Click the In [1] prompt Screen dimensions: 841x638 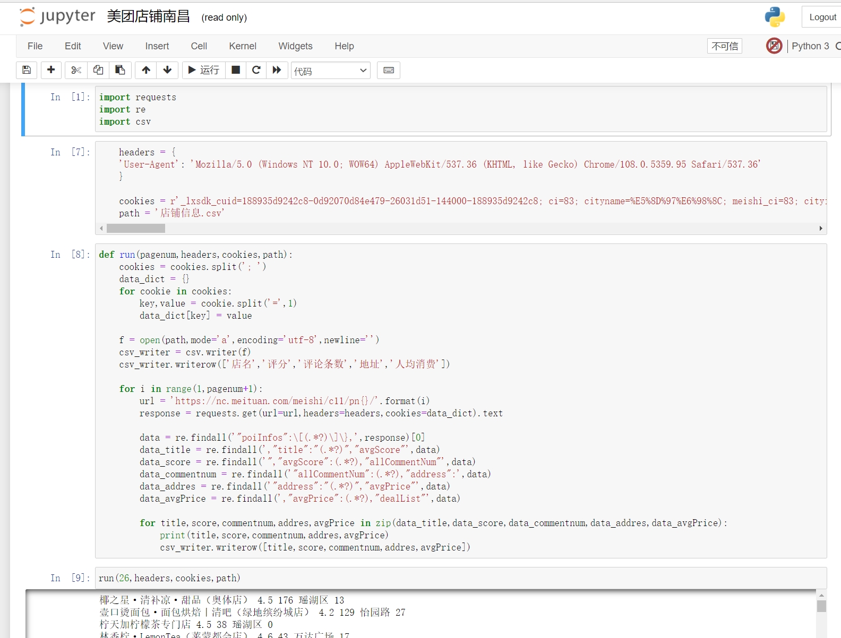tap(70, 97)
